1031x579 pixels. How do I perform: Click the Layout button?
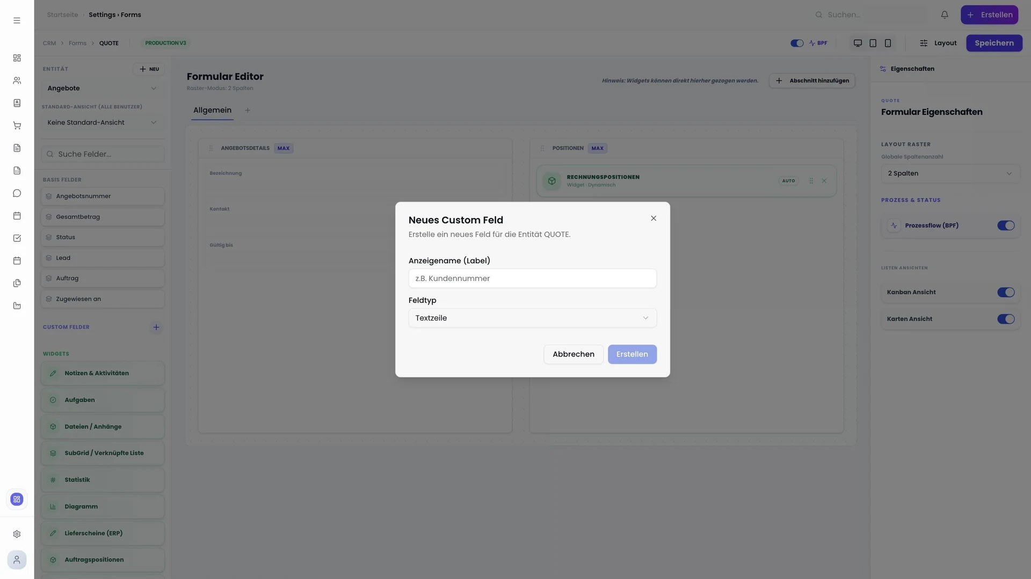point(938,43)
